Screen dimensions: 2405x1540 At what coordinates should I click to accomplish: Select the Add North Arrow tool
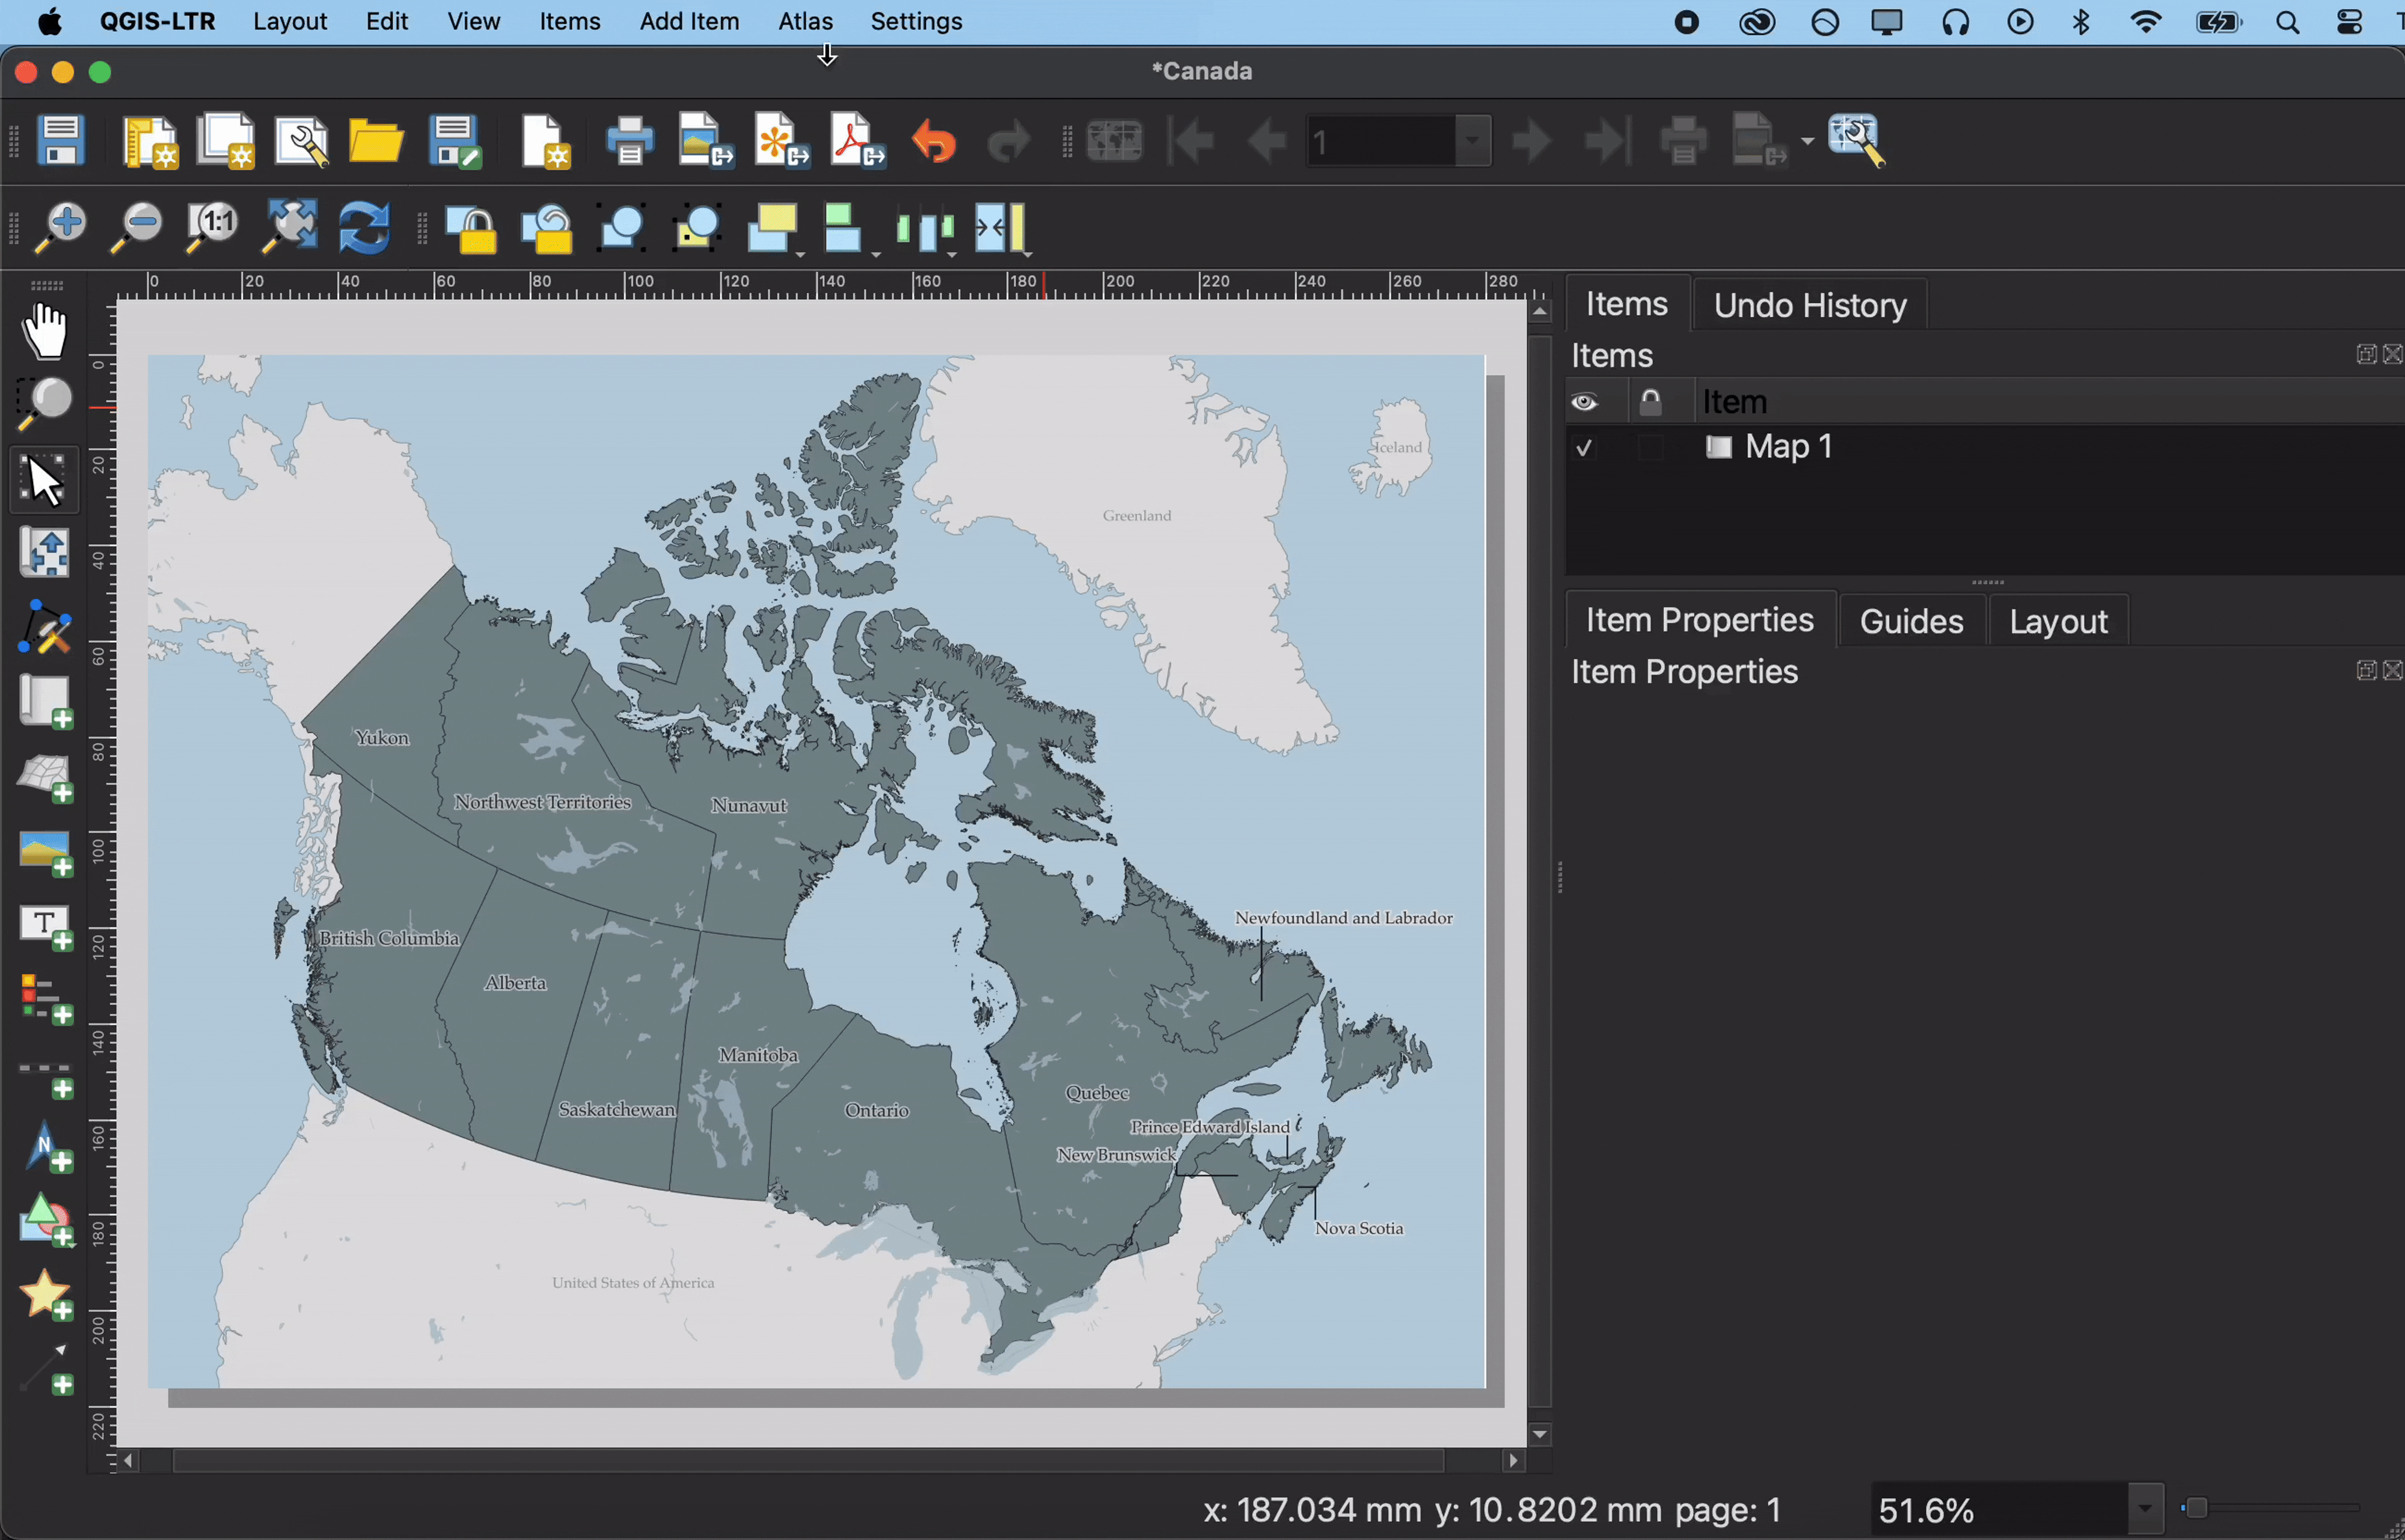point(45,1148)
